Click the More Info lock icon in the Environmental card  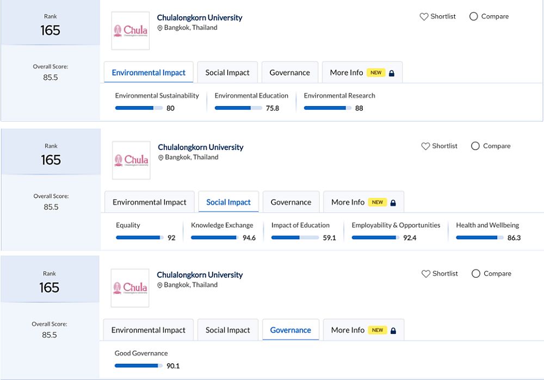tap(392, 73)
